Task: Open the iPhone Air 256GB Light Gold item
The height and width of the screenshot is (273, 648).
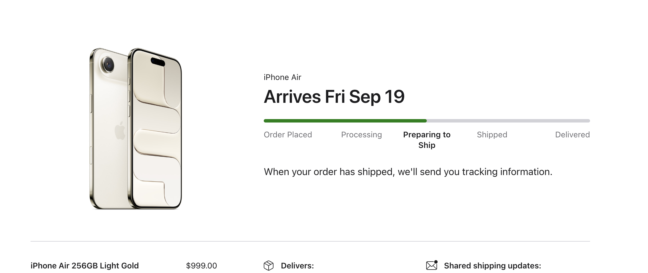Action: click(84, 266)
